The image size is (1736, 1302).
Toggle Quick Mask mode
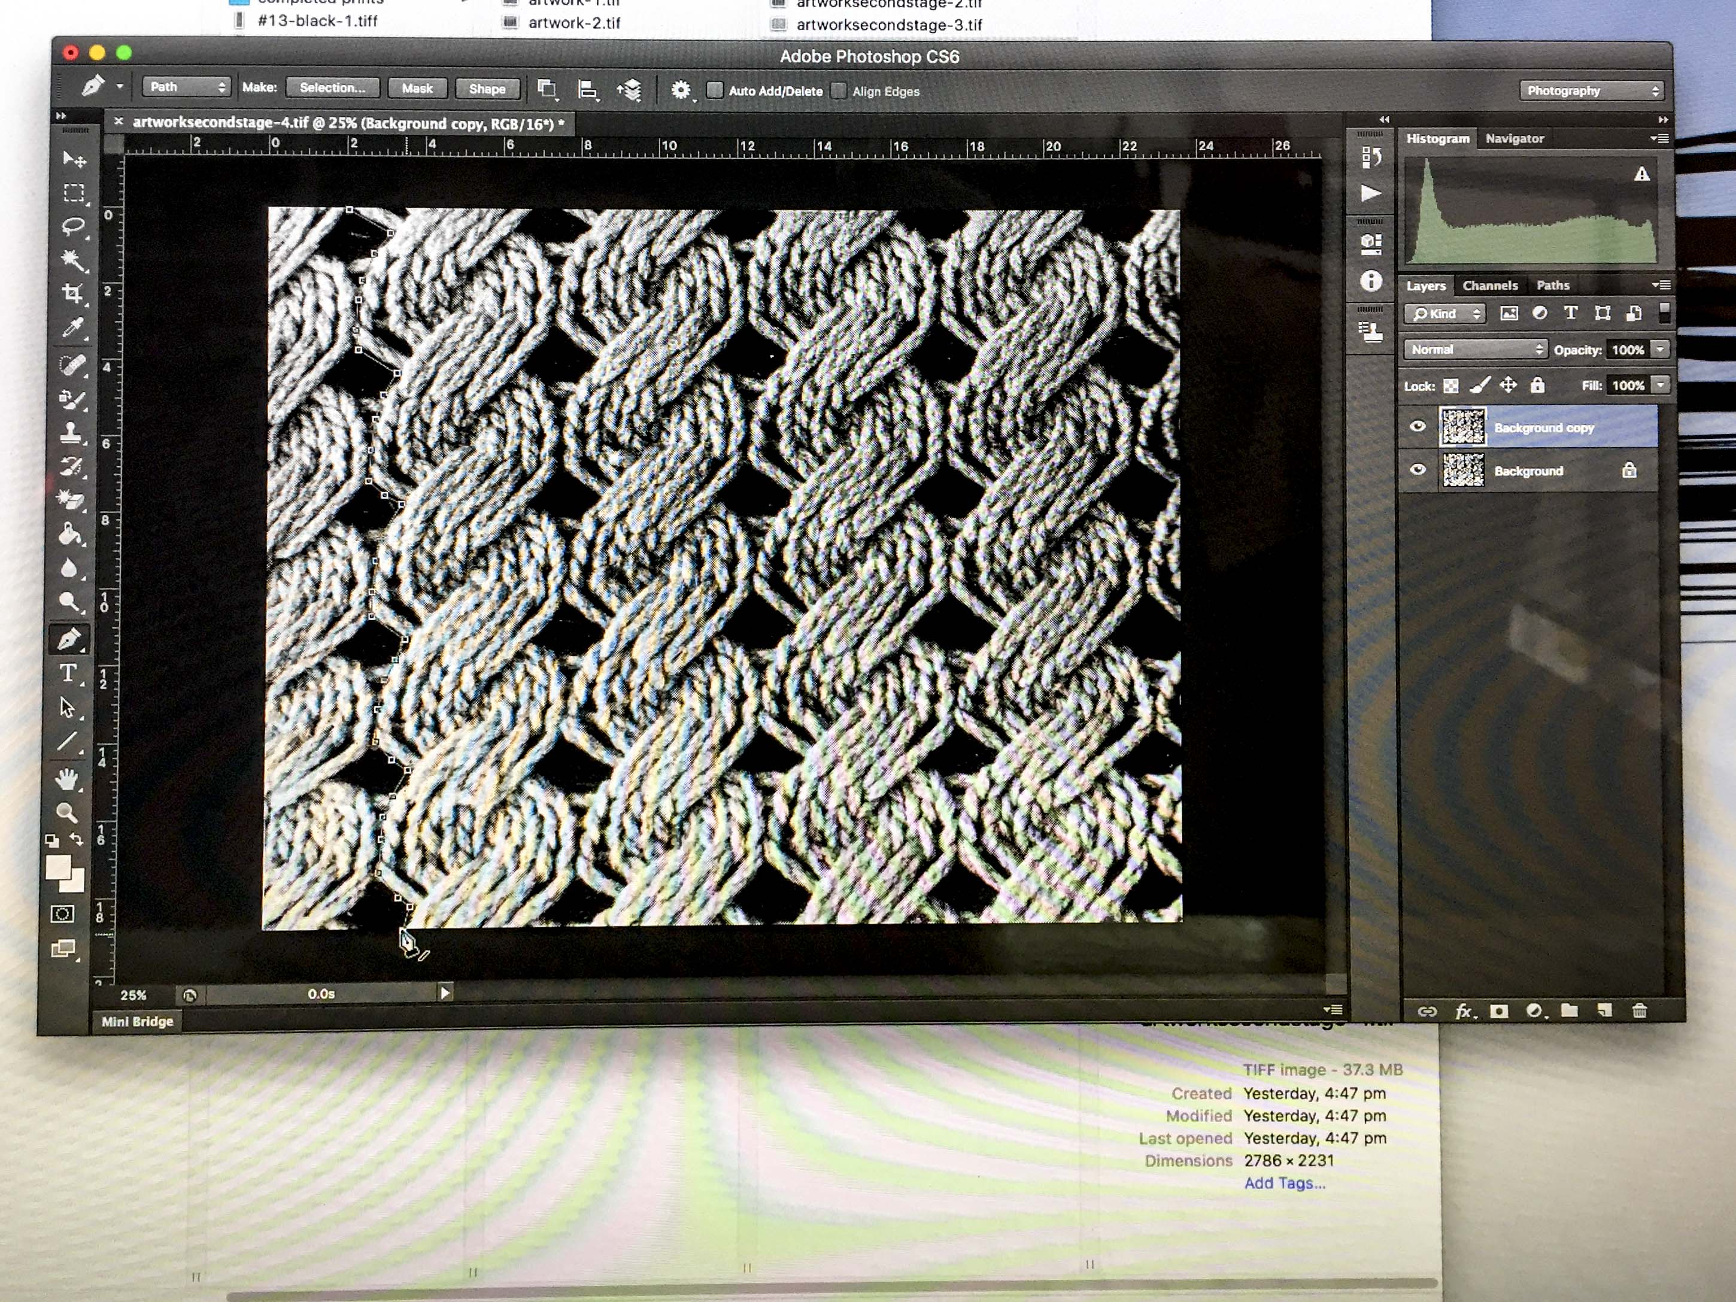(63, 913)
